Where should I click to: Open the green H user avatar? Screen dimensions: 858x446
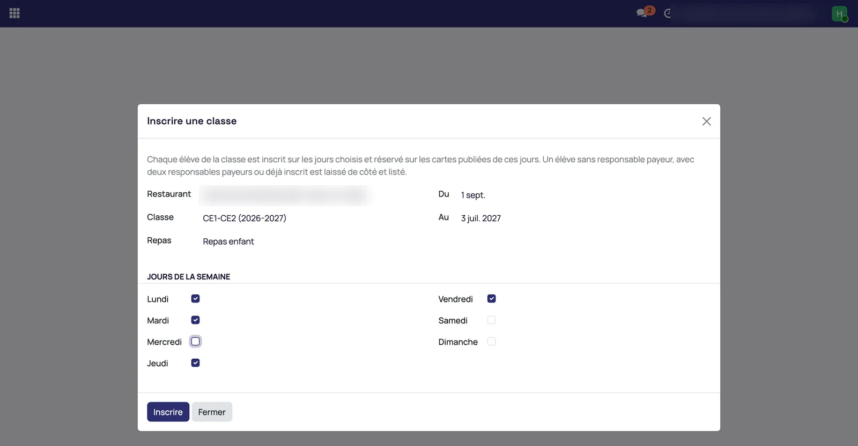[x=839, y=13]
